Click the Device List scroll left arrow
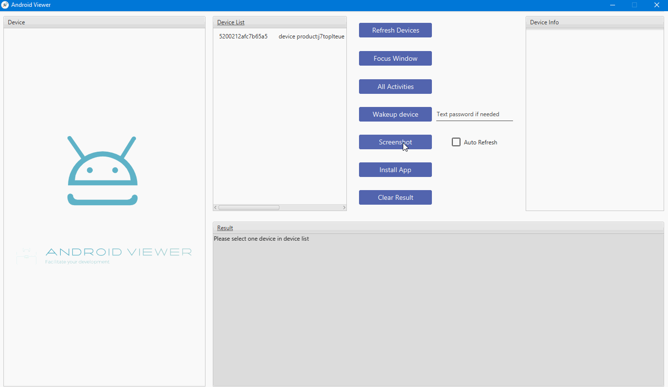The image size is (668, 387). click(216, 208)
